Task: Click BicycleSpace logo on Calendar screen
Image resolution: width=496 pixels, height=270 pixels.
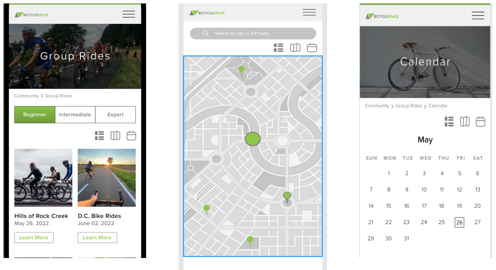Action: 382,16
